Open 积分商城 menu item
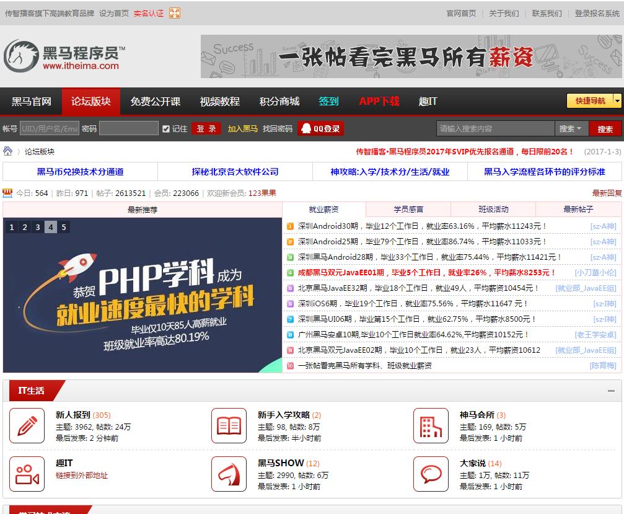624x514 pixels. tap(279, 102)
